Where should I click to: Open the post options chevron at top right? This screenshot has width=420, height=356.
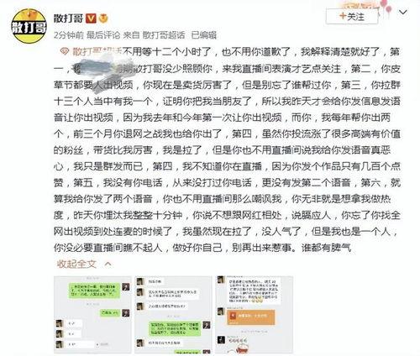pyautogui.click(x=403, y=13)
